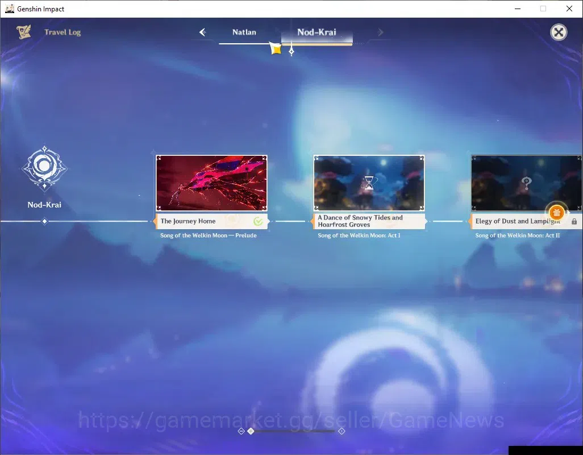
Task: Close the Genshin Impact window
Action: [569, 9]
